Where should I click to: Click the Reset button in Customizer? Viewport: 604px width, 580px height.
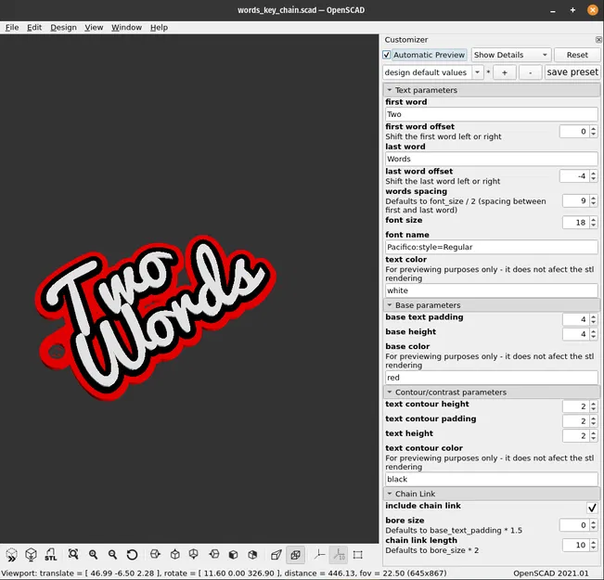pyautogui.click(x=577, y=55)
